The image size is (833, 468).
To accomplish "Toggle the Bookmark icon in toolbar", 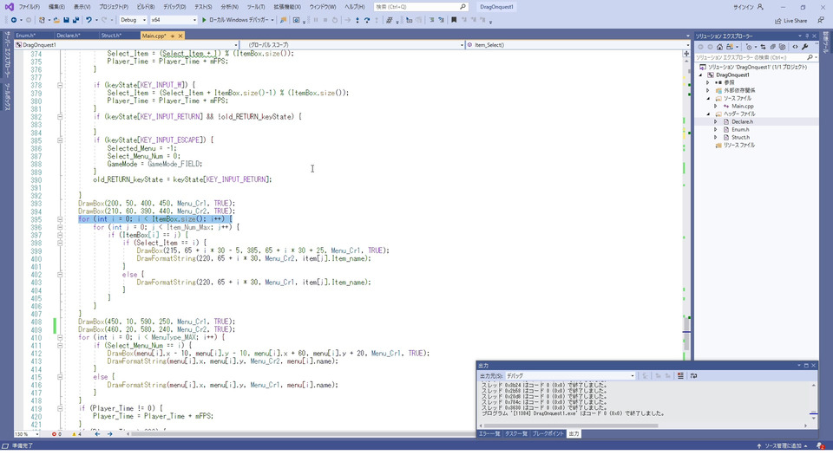I will click(454, 20).
